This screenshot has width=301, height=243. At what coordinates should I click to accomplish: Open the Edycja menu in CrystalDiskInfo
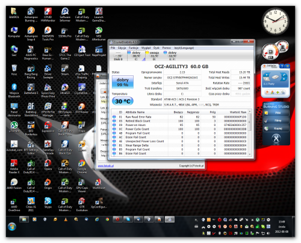122,48
